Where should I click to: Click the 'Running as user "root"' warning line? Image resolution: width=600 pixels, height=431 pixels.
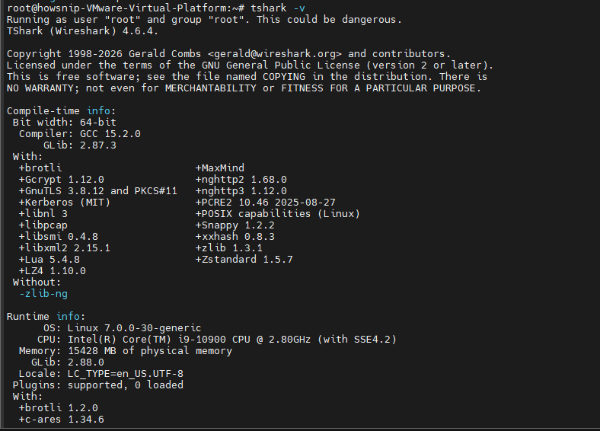pyautogui.click(x=204, y=20)
